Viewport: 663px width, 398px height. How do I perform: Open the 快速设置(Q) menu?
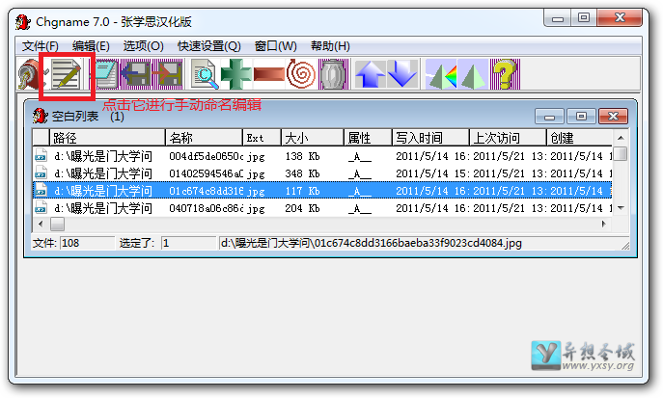208,46
